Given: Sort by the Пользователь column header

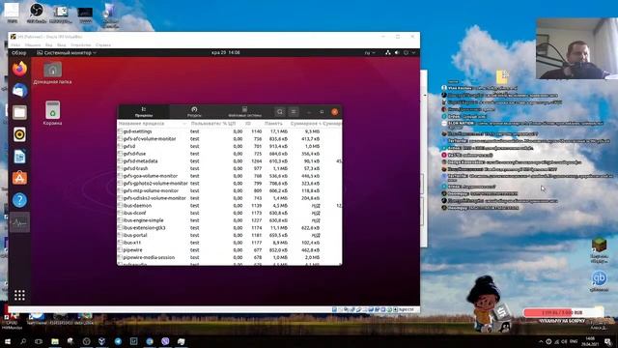Looking at the screenshot, I should point(206,124).
